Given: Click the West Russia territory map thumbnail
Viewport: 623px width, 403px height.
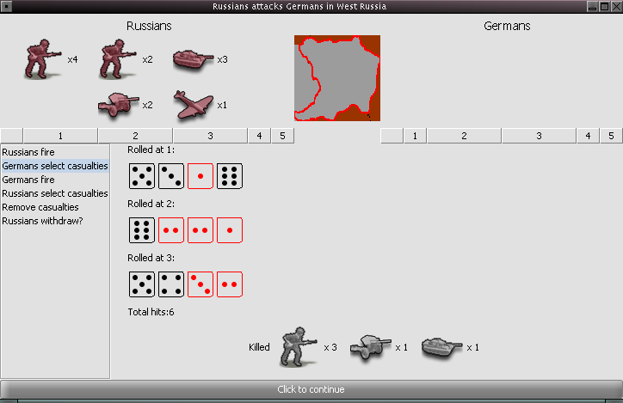Looking at the screenshot, I should (336, 78).
